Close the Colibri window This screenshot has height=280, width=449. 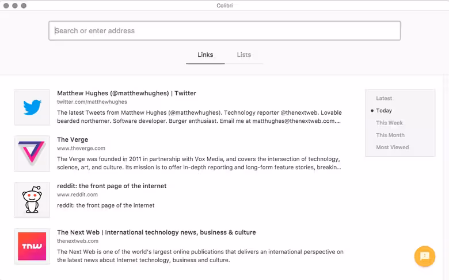[6, 6]
